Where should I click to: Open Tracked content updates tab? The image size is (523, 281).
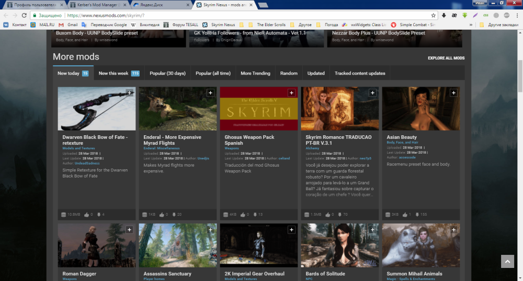(360, 73)
